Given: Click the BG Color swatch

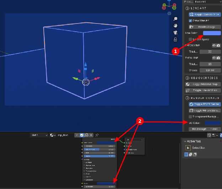Looking at the screenshot, I should pyautogui.click(x=213, y=123).
